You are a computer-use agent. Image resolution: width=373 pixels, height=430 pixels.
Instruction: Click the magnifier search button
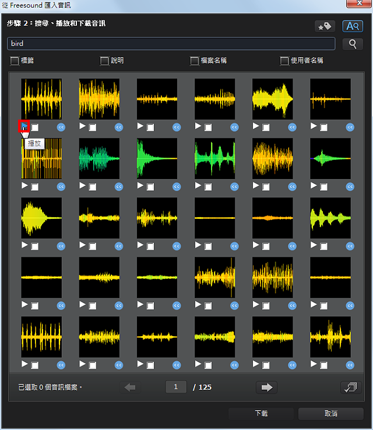(x=353, y=44)
